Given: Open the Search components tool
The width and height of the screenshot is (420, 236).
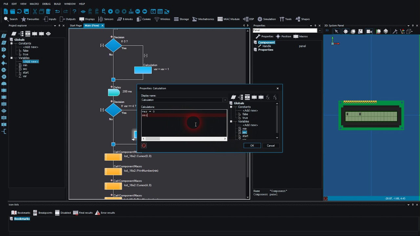Looking at the screenshot, I should [x=11, y=19].
